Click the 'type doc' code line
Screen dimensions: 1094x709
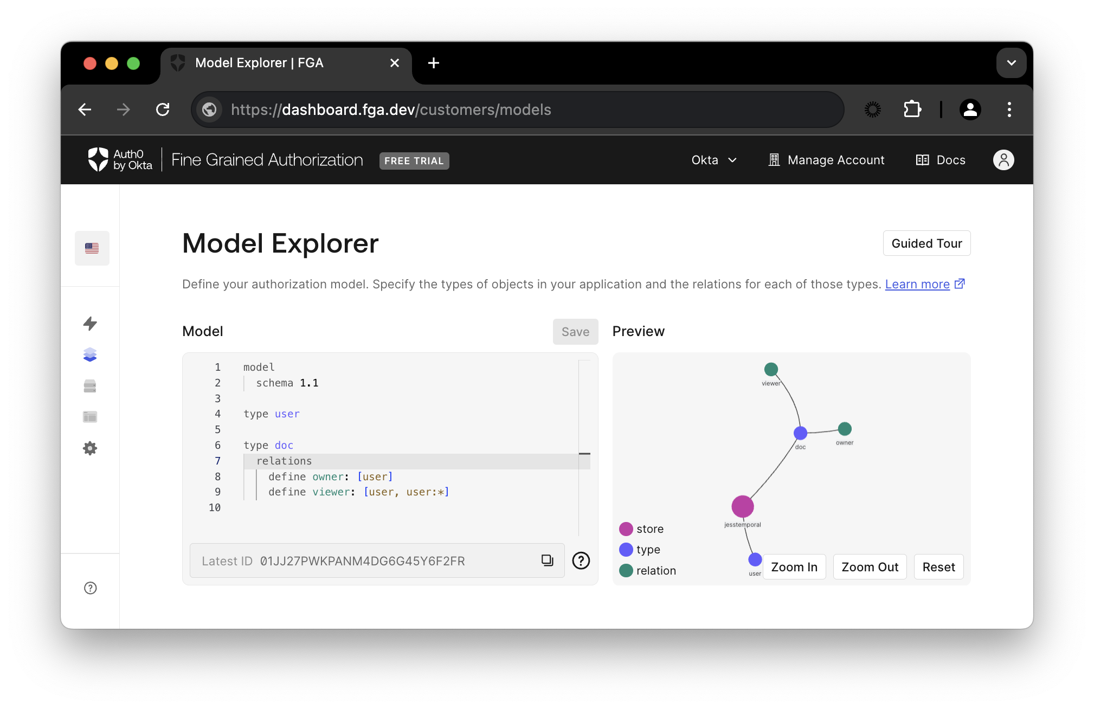pos(268,445)
